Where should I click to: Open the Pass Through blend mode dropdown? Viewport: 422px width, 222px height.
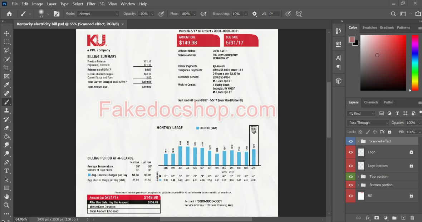pos(368,123)
